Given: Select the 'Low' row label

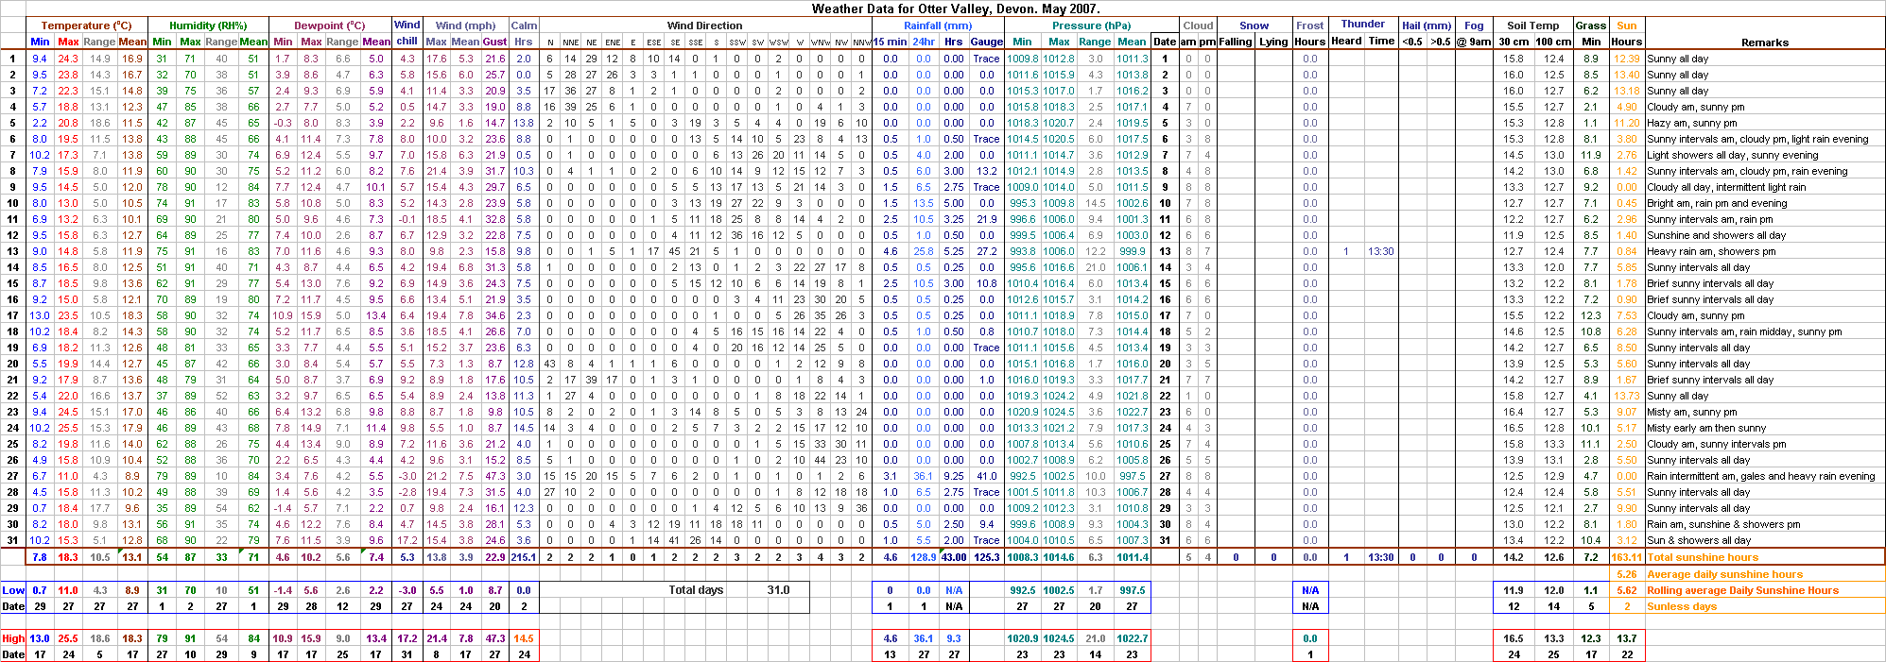Looking at the screenshot, I should click(x=13, y=590).
